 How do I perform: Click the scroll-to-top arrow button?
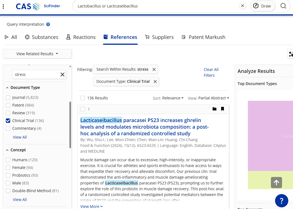pyautogui.click(x=276, y=182)
